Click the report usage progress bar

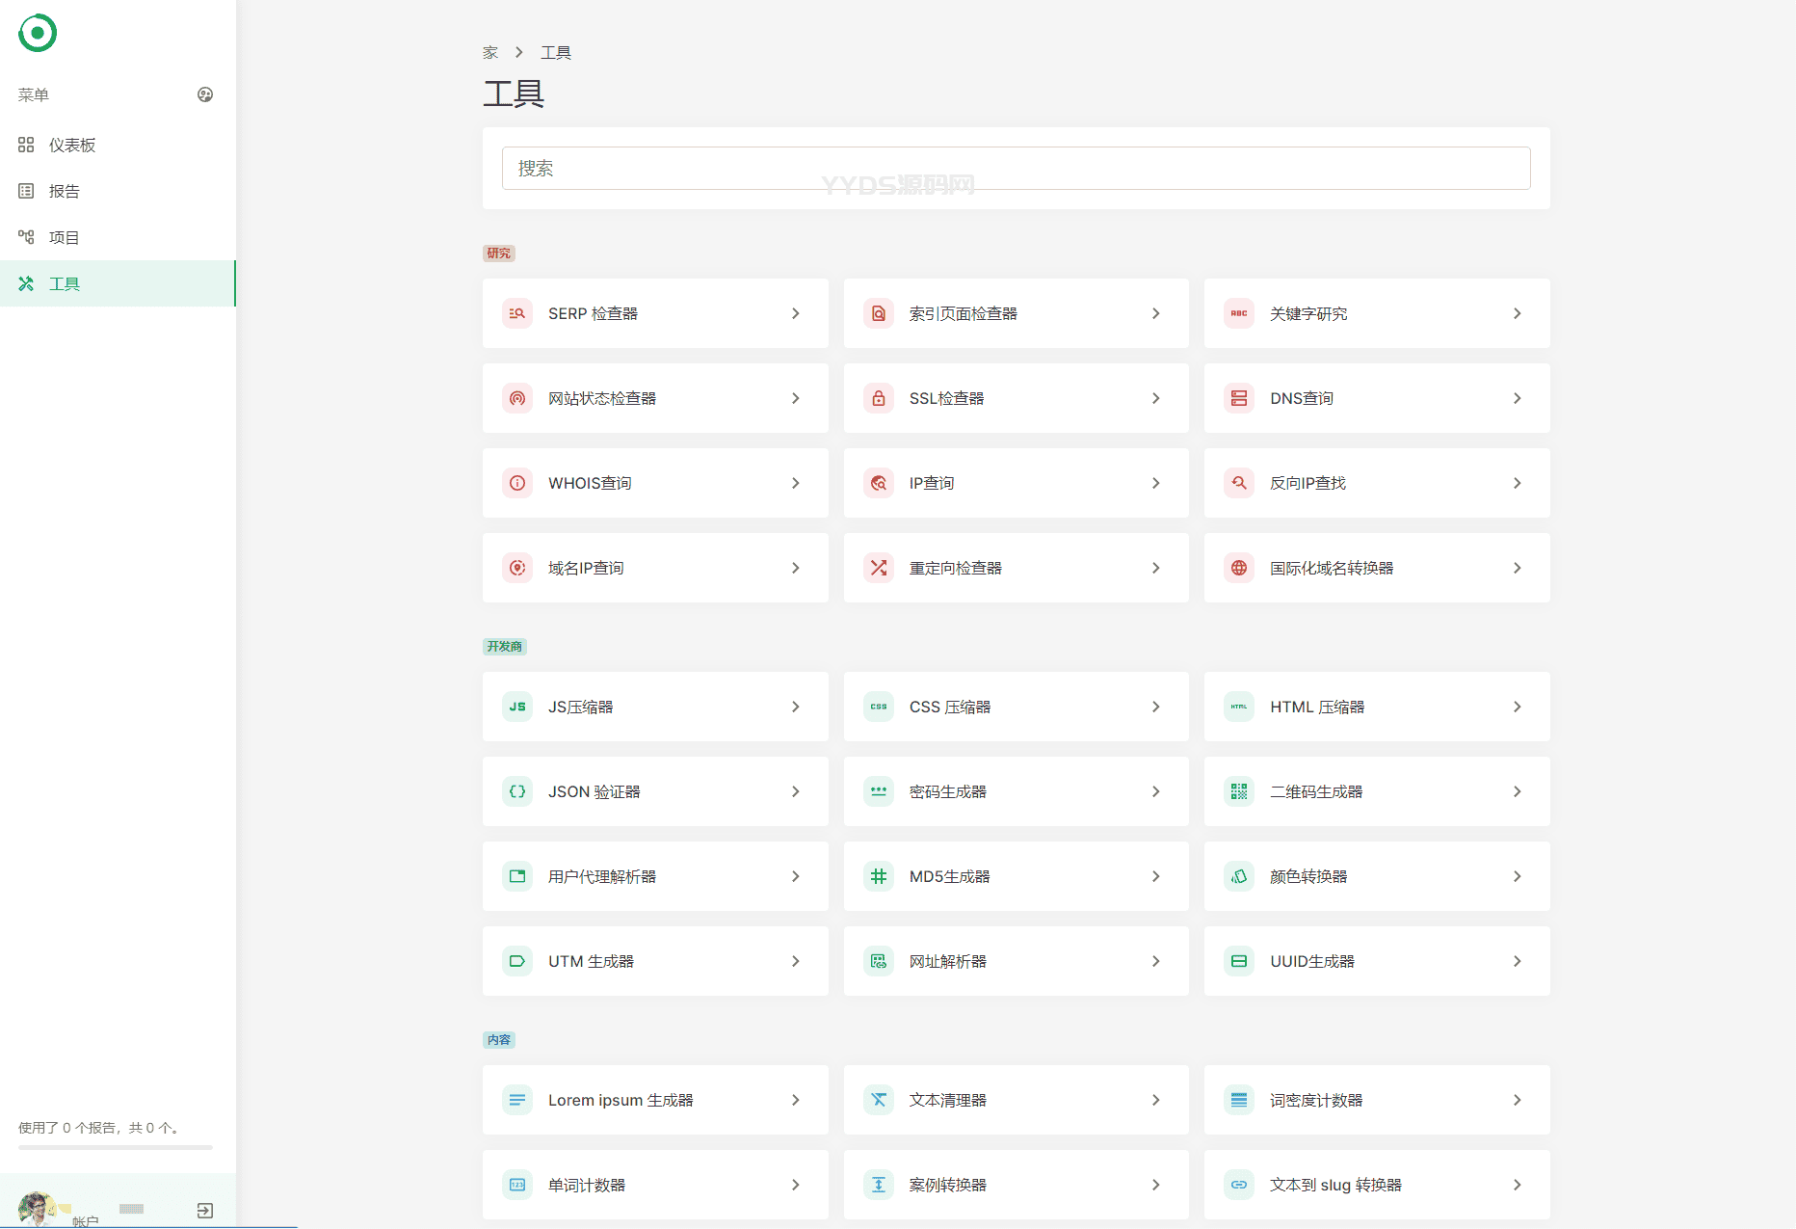point(116,1147)
